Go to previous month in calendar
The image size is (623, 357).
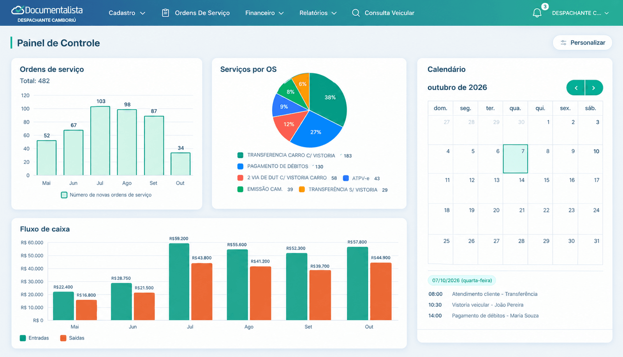coord(576,88)
